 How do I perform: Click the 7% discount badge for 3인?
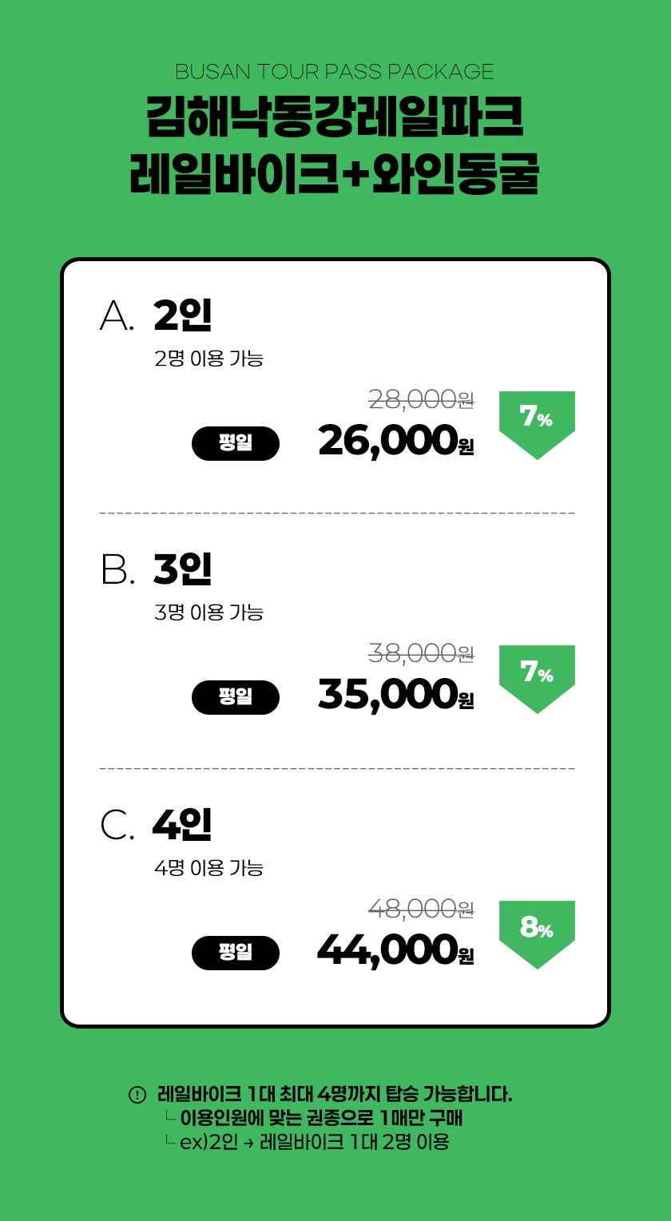(x=537, y=675)
